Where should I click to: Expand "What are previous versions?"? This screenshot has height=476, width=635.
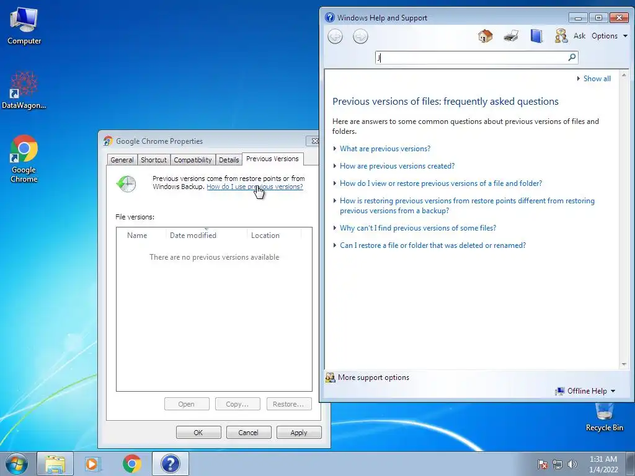[384, 149]
